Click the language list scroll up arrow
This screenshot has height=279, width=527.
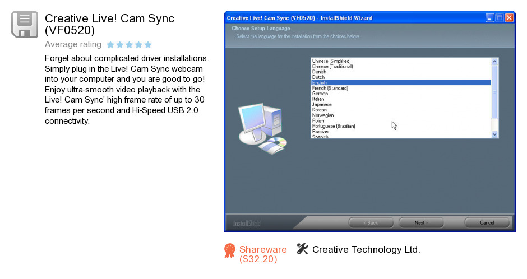coord(494,62)
